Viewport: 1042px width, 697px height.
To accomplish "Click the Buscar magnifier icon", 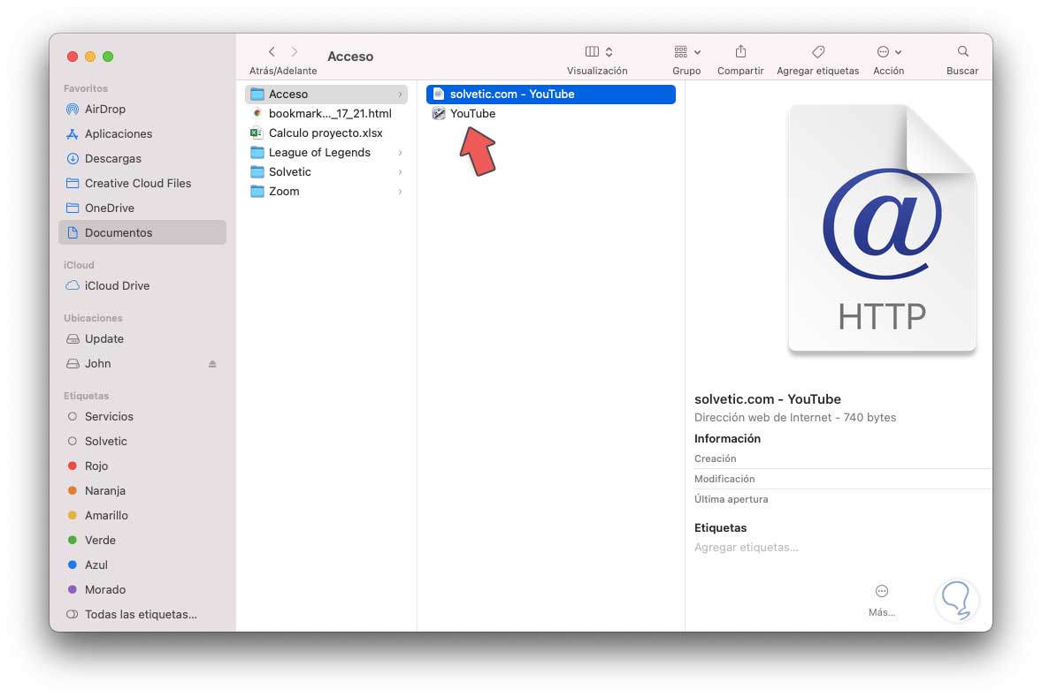I will pos(962,52).
